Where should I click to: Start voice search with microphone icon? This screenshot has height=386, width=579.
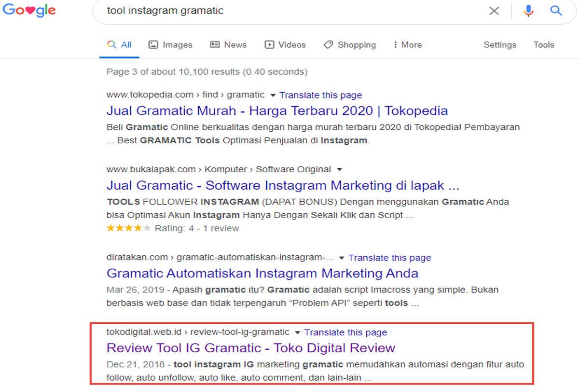[529, 11]
